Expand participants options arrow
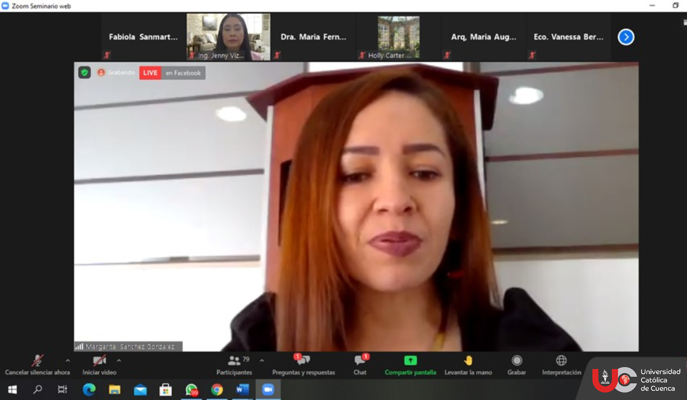The height and width of the screenshot is (400, 687). [261, 360]
